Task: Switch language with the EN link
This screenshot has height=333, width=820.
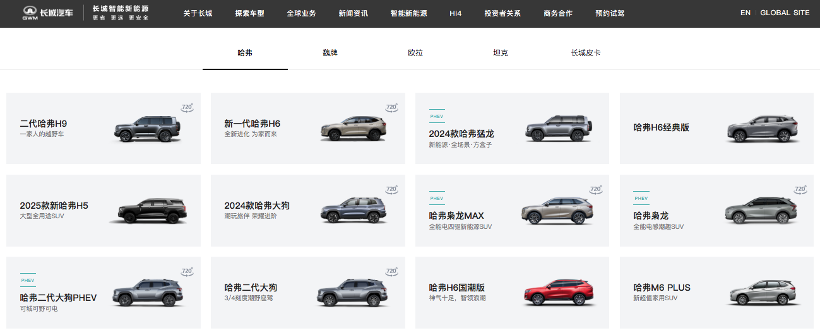Action: (x=746, y=13)
